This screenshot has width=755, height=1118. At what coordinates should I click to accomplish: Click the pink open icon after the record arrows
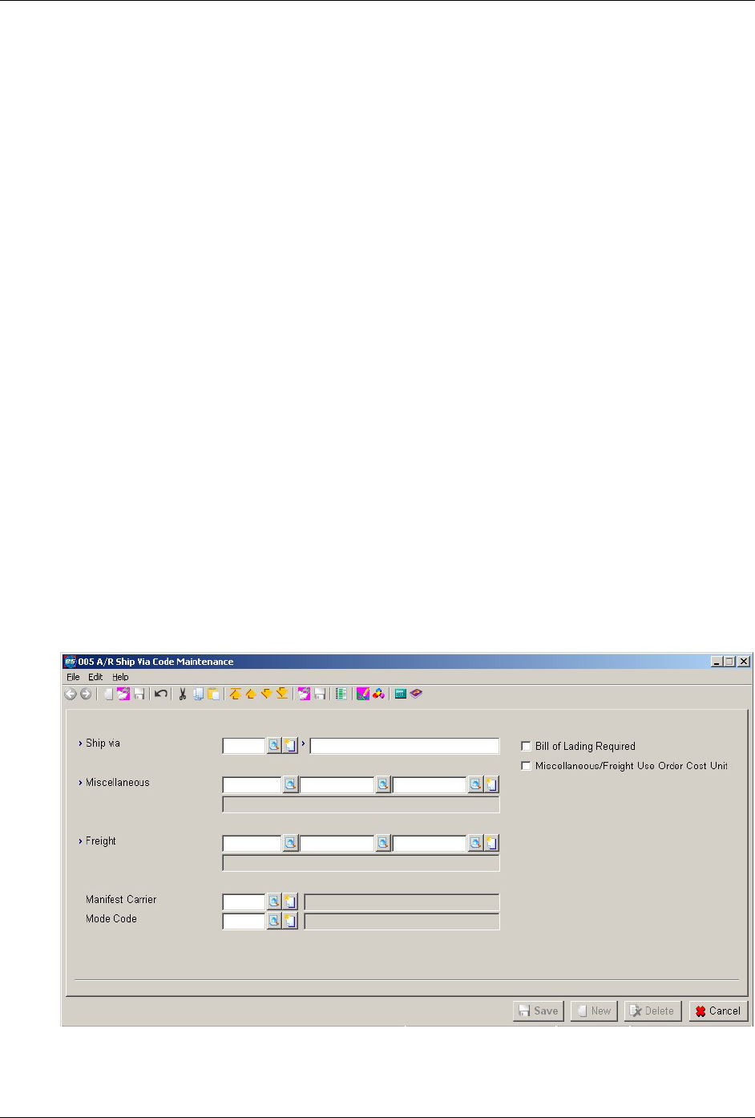click(x=305, y=694)
